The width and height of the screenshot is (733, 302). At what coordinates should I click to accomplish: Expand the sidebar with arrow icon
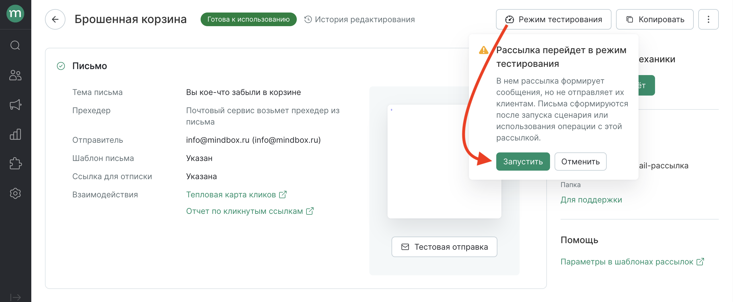(x=15, y=297)
